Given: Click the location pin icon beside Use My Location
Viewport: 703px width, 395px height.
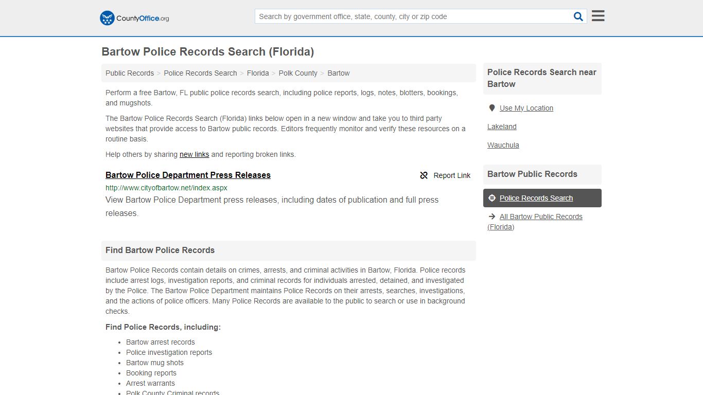Looking at the screenshot, I should point(491,108).
